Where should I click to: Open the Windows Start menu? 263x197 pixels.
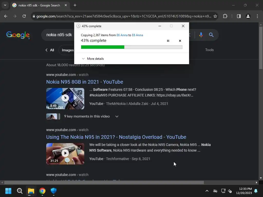tap(8, 191)
